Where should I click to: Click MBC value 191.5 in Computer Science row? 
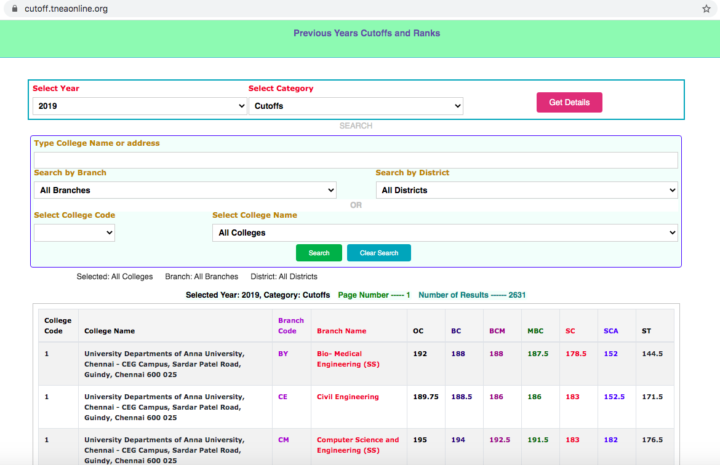[x=538, y=440]
